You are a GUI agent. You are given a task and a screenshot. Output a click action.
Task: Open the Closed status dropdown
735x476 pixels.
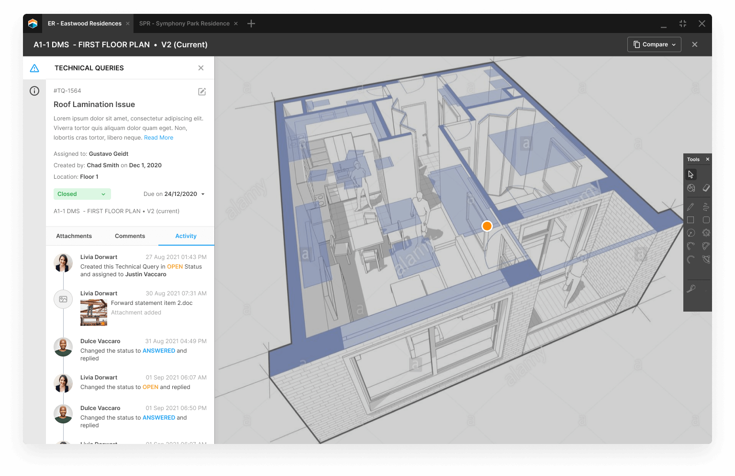tap(82, 194)
